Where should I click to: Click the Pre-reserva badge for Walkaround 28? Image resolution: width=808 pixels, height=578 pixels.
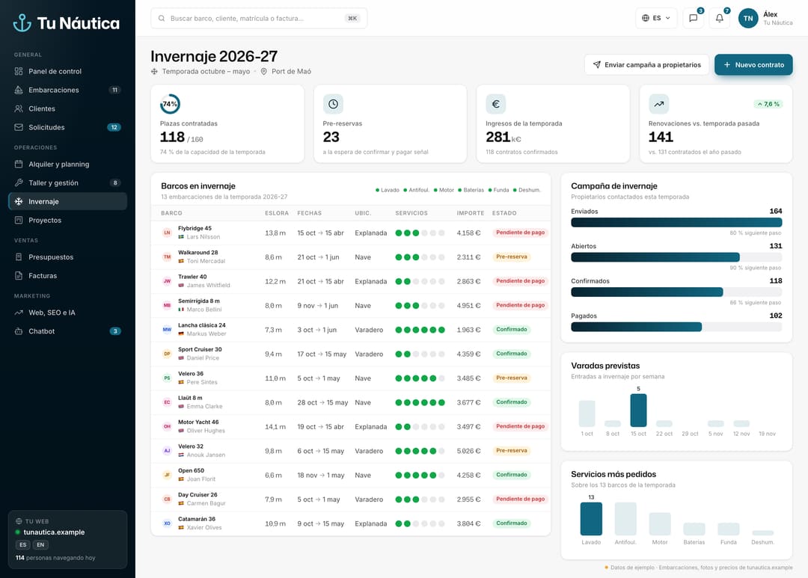point(511,257)
